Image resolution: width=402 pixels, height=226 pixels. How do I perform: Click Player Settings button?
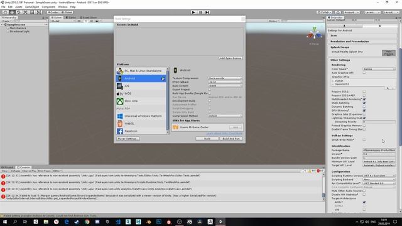point(128,139)
